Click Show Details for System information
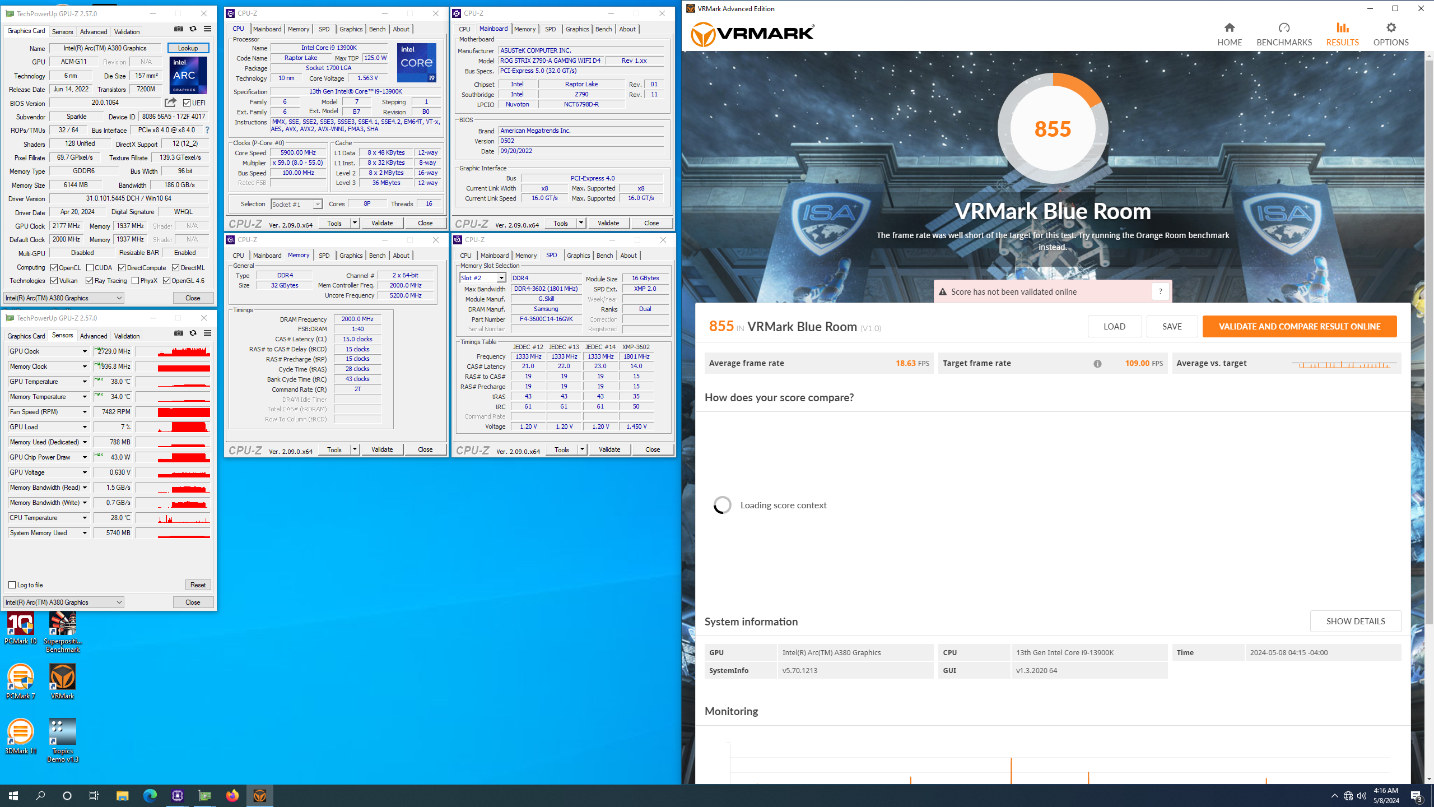1434x807 pixels. (x=1356, y=621)
